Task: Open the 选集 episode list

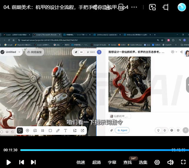Action: coord(143,162)
